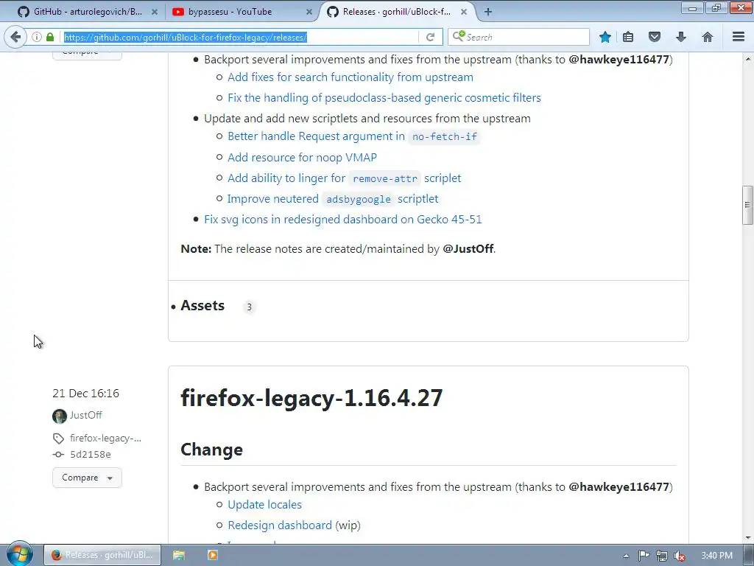754x566 pixels.
Task: Click the address bar URL field
Action: tap(241, 37)
